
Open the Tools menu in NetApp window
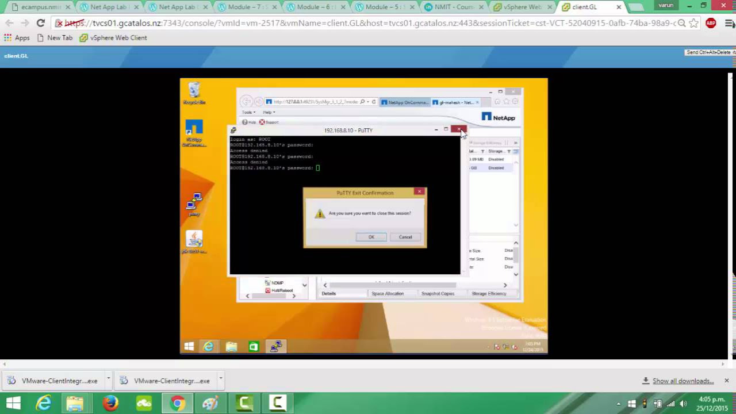pyautogui.click(x=248, y=112)
